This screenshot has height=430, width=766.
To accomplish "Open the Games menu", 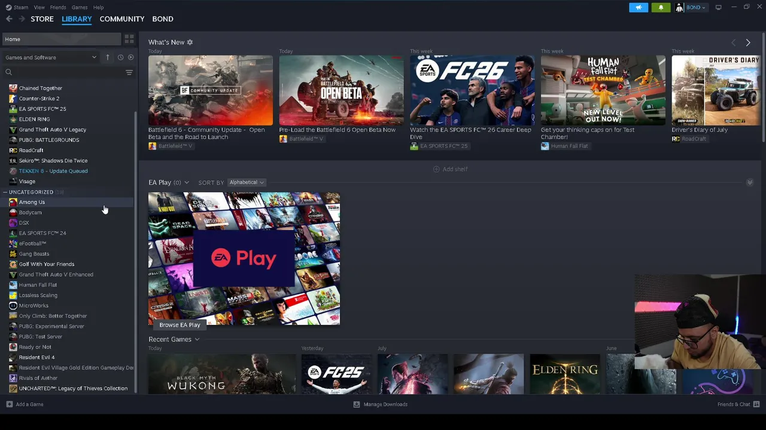I will coord(80,7).
